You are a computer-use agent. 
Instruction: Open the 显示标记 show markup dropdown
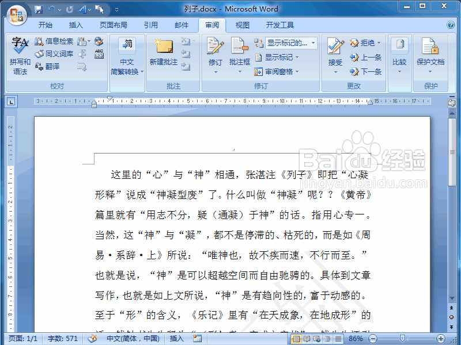click(x=280, y=57)
